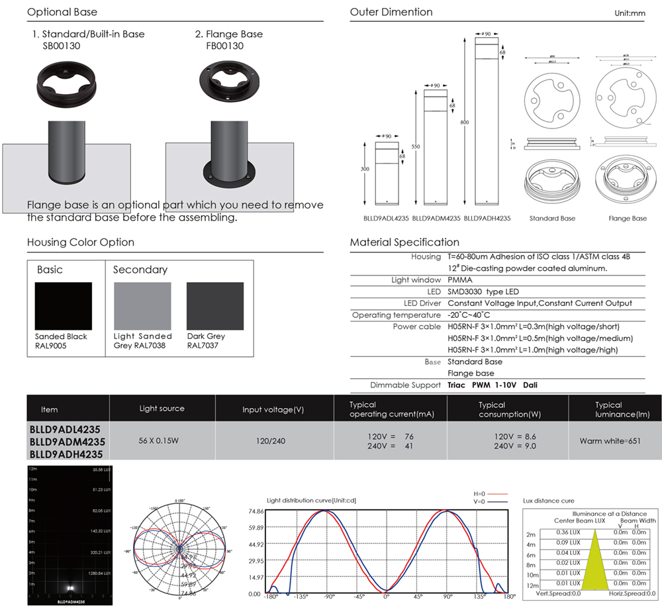
Task: Click the "H=0" red legend entry
Action: tap(490, 493)
